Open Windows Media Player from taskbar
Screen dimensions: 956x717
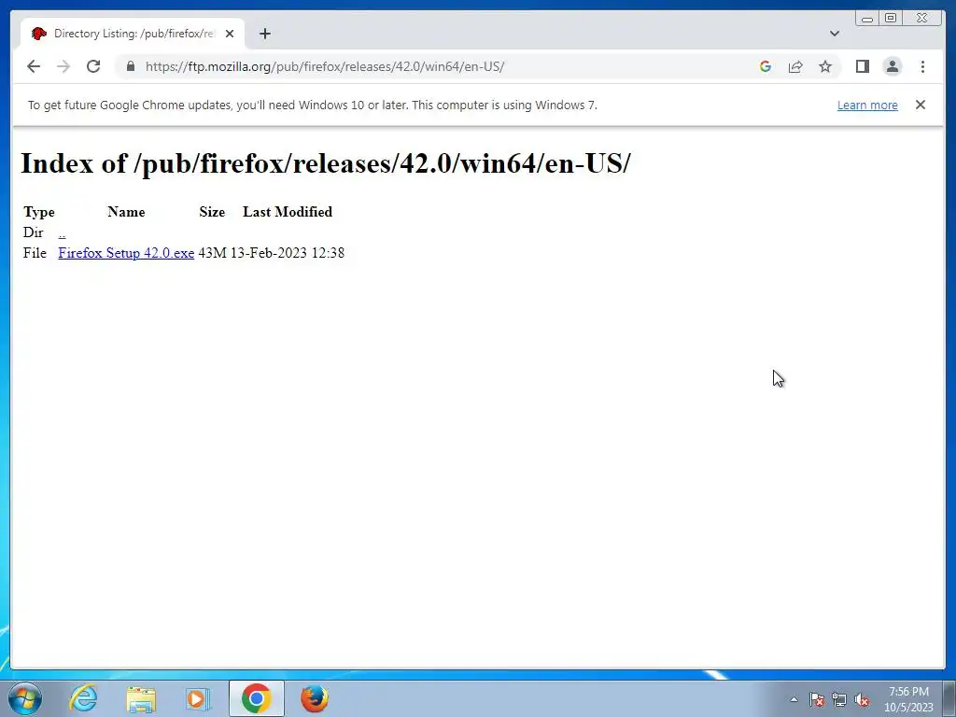(198, 698)
